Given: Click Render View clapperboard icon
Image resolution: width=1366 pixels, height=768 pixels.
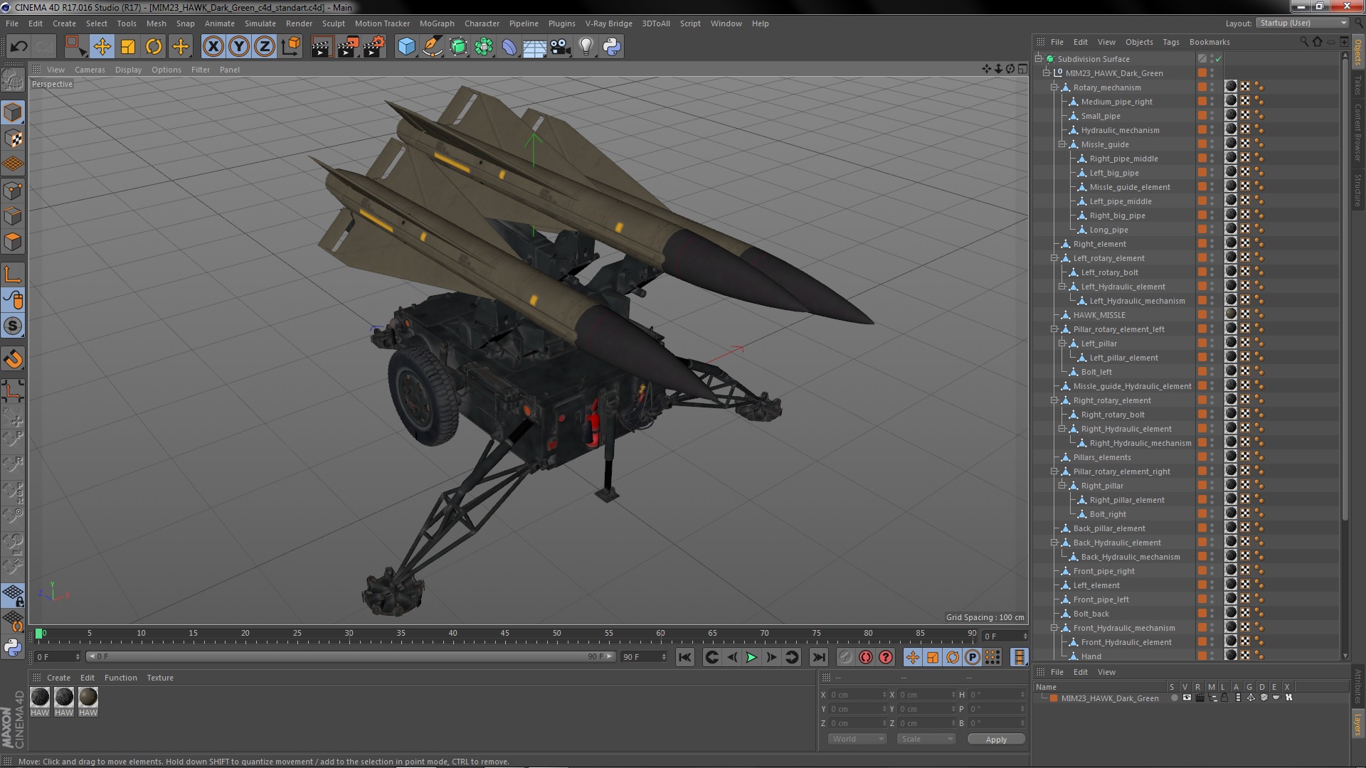Looking at the screenshot, I should [x=322, y=47].
